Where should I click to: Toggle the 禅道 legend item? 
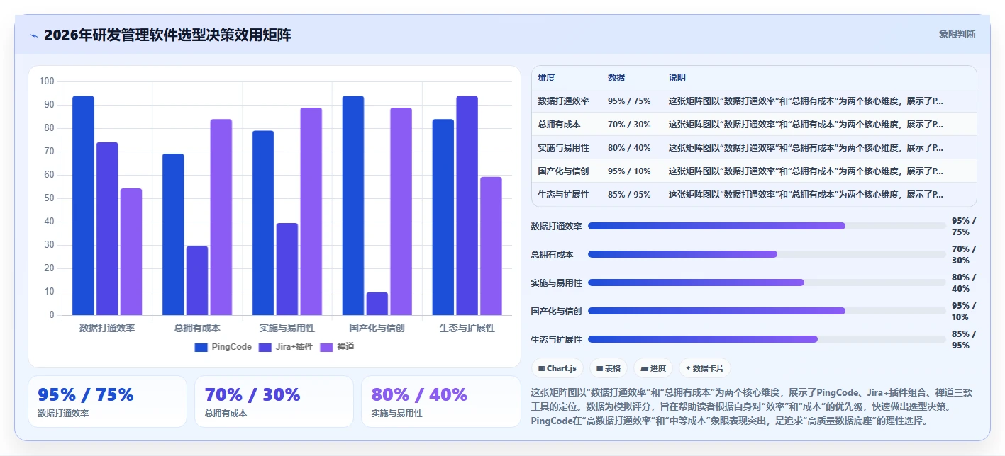338,347
